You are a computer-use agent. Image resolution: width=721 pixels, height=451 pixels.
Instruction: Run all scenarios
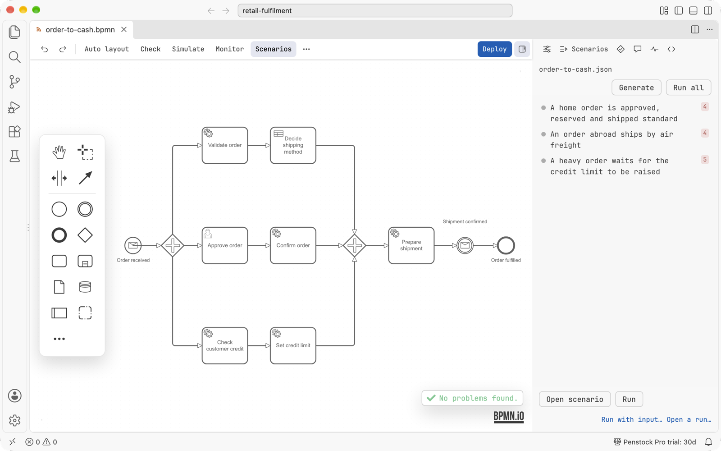pos(688,87)
